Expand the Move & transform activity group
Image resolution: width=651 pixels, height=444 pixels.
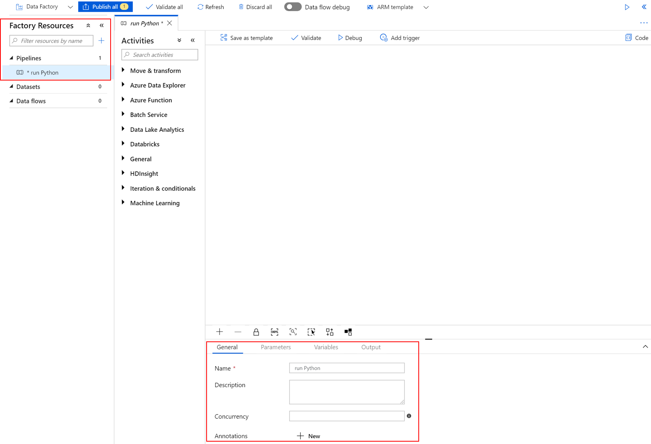point(124,71)
